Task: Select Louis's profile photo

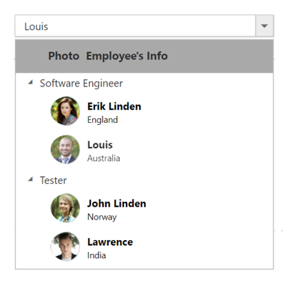Action: pos(65,150)
